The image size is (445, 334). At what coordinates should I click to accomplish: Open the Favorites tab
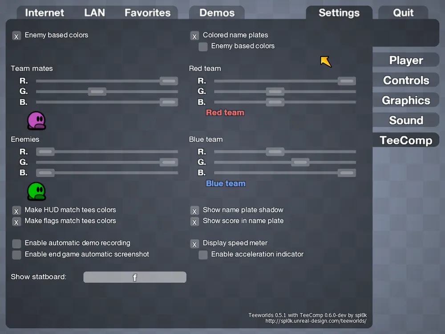[147, 12]
